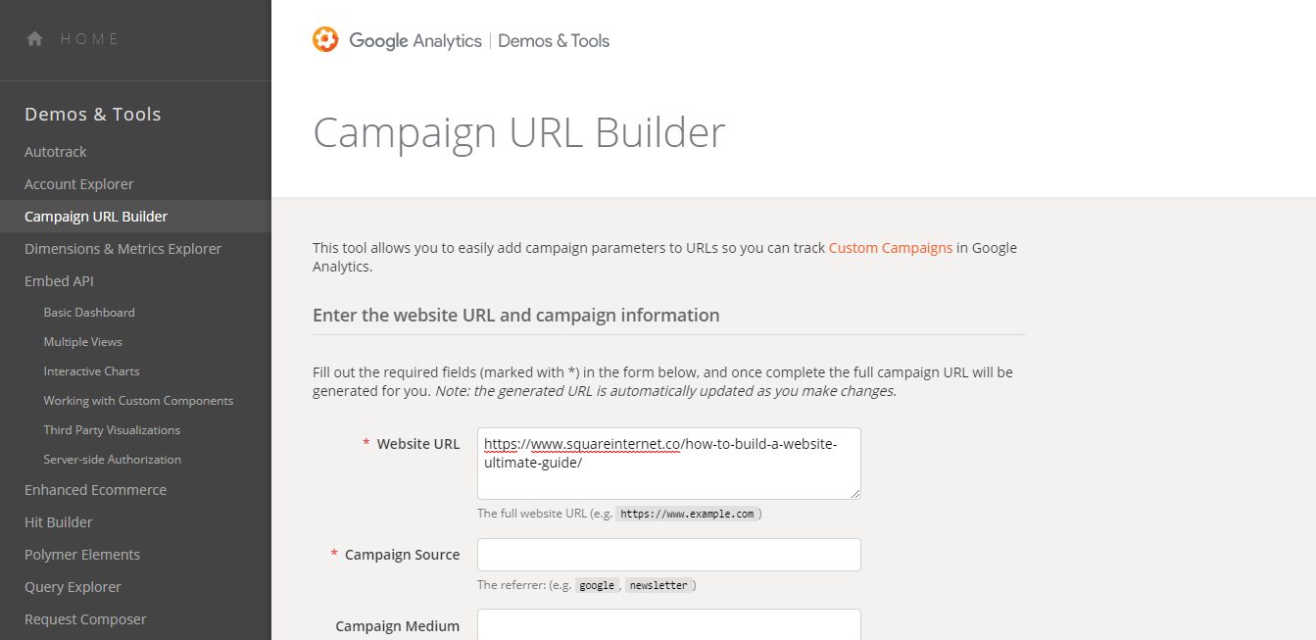The height and width of the screenshot is (640, 1316).
Task: Open Server-side Authorization page
Action: [x=113, y=460]
